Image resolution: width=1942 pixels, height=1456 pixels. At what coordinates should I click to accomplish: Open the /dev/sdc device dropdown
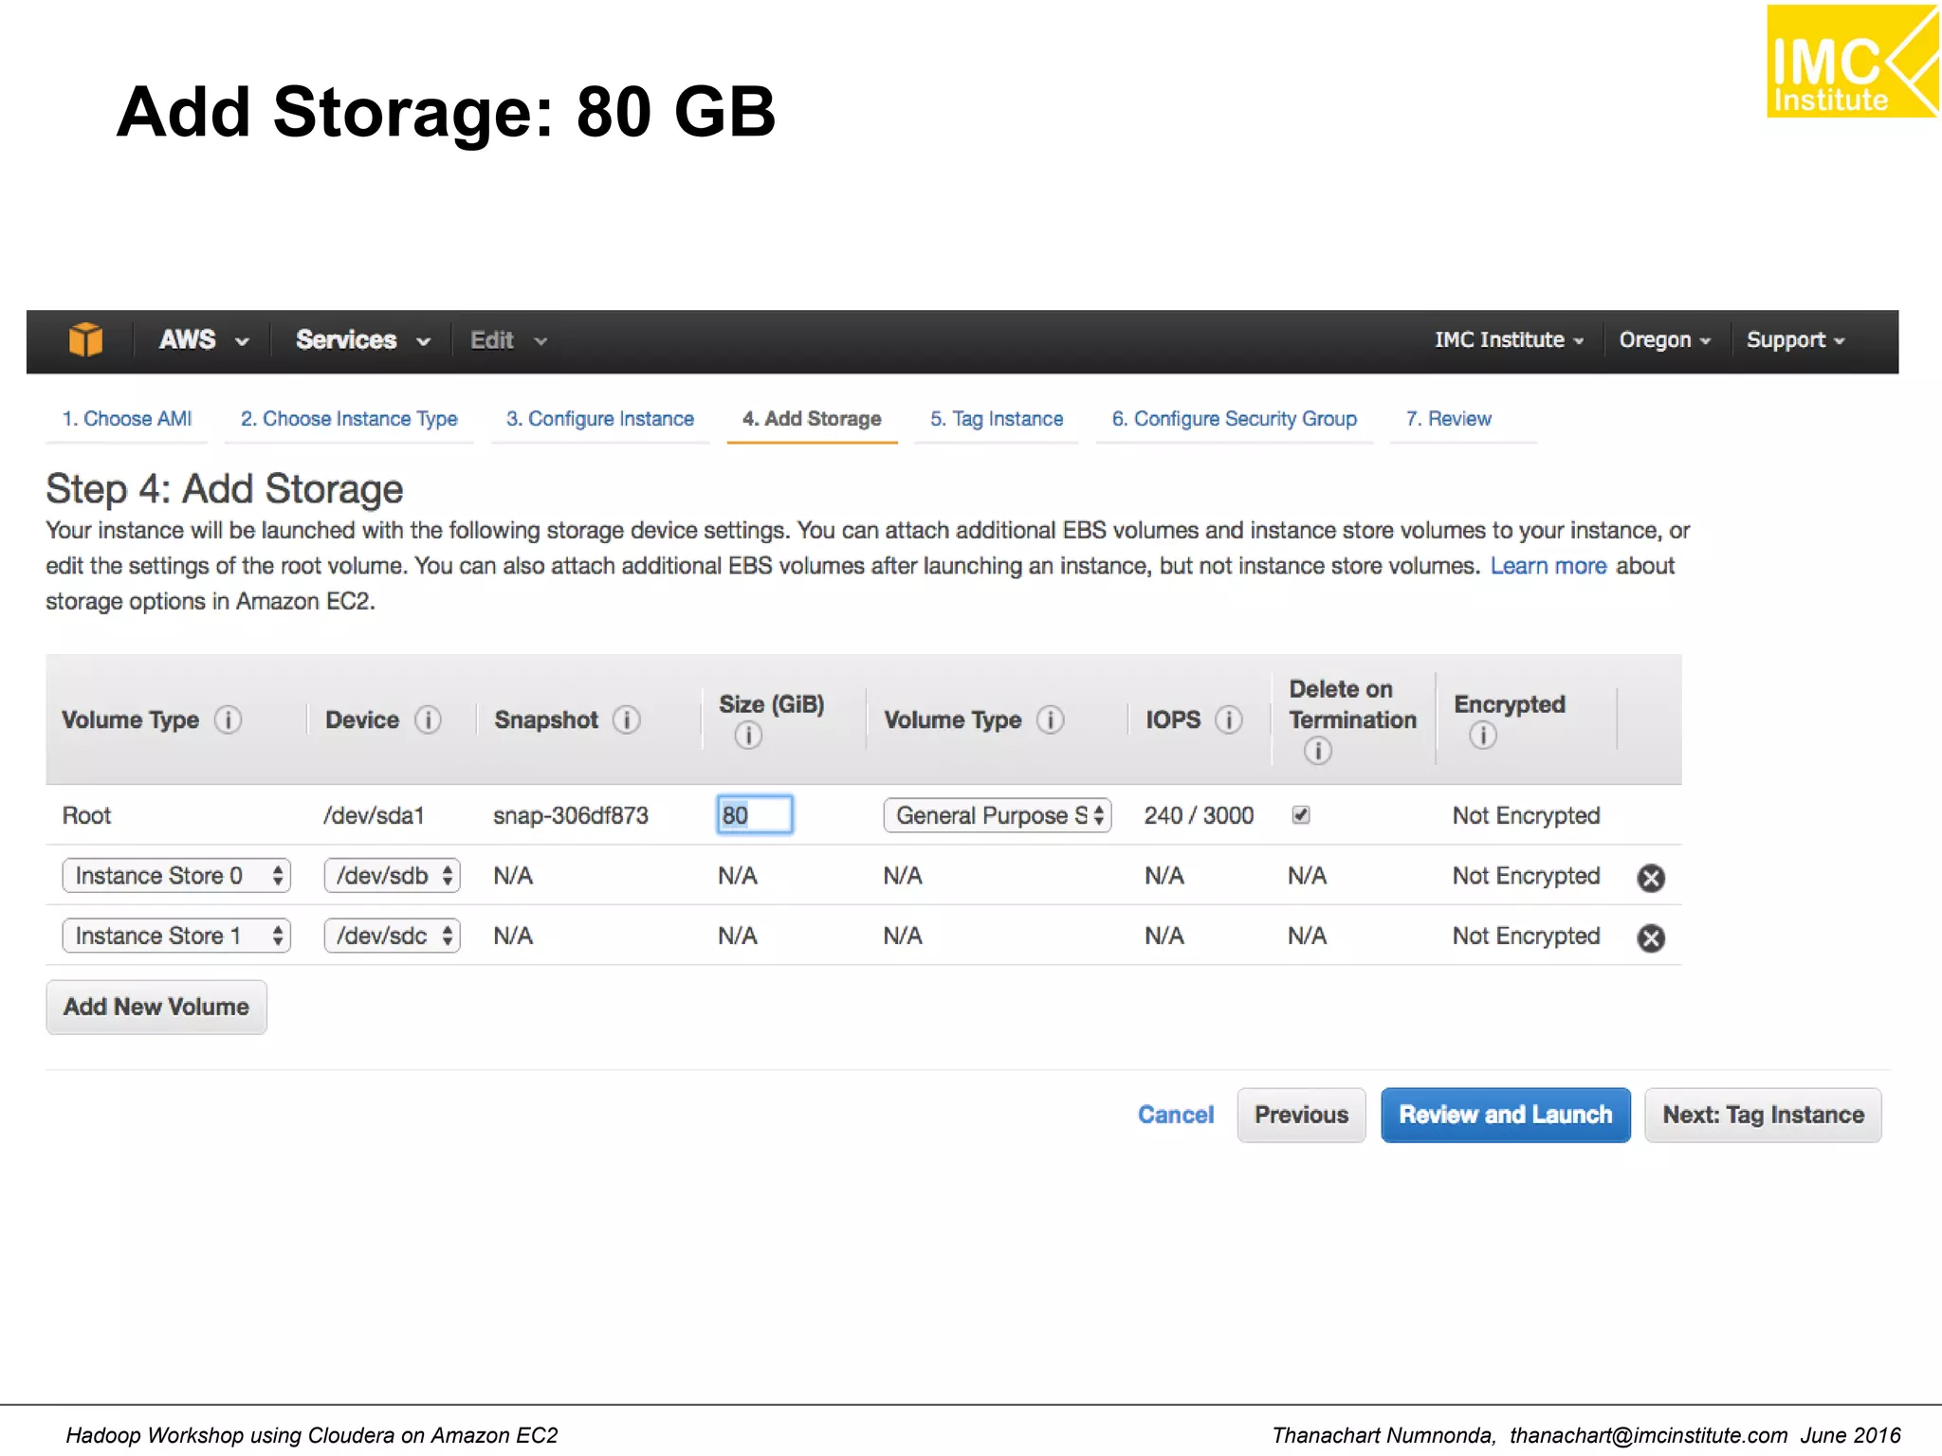tap(392, 937)
